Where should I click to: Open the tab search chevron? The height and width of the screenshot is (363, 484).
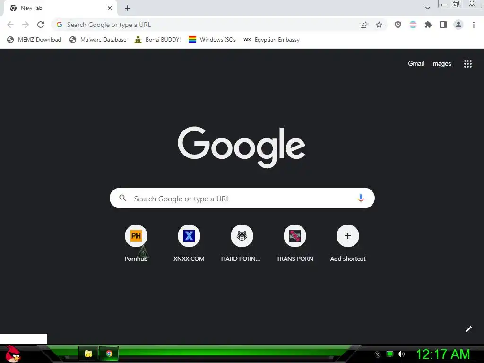click(x=427, y=8)
